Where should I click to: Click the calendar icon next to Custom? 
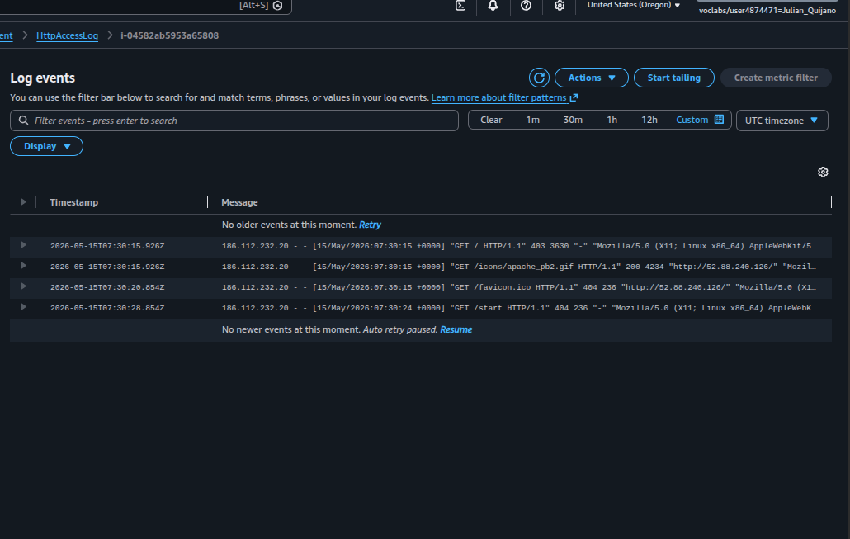click(719, 120)
